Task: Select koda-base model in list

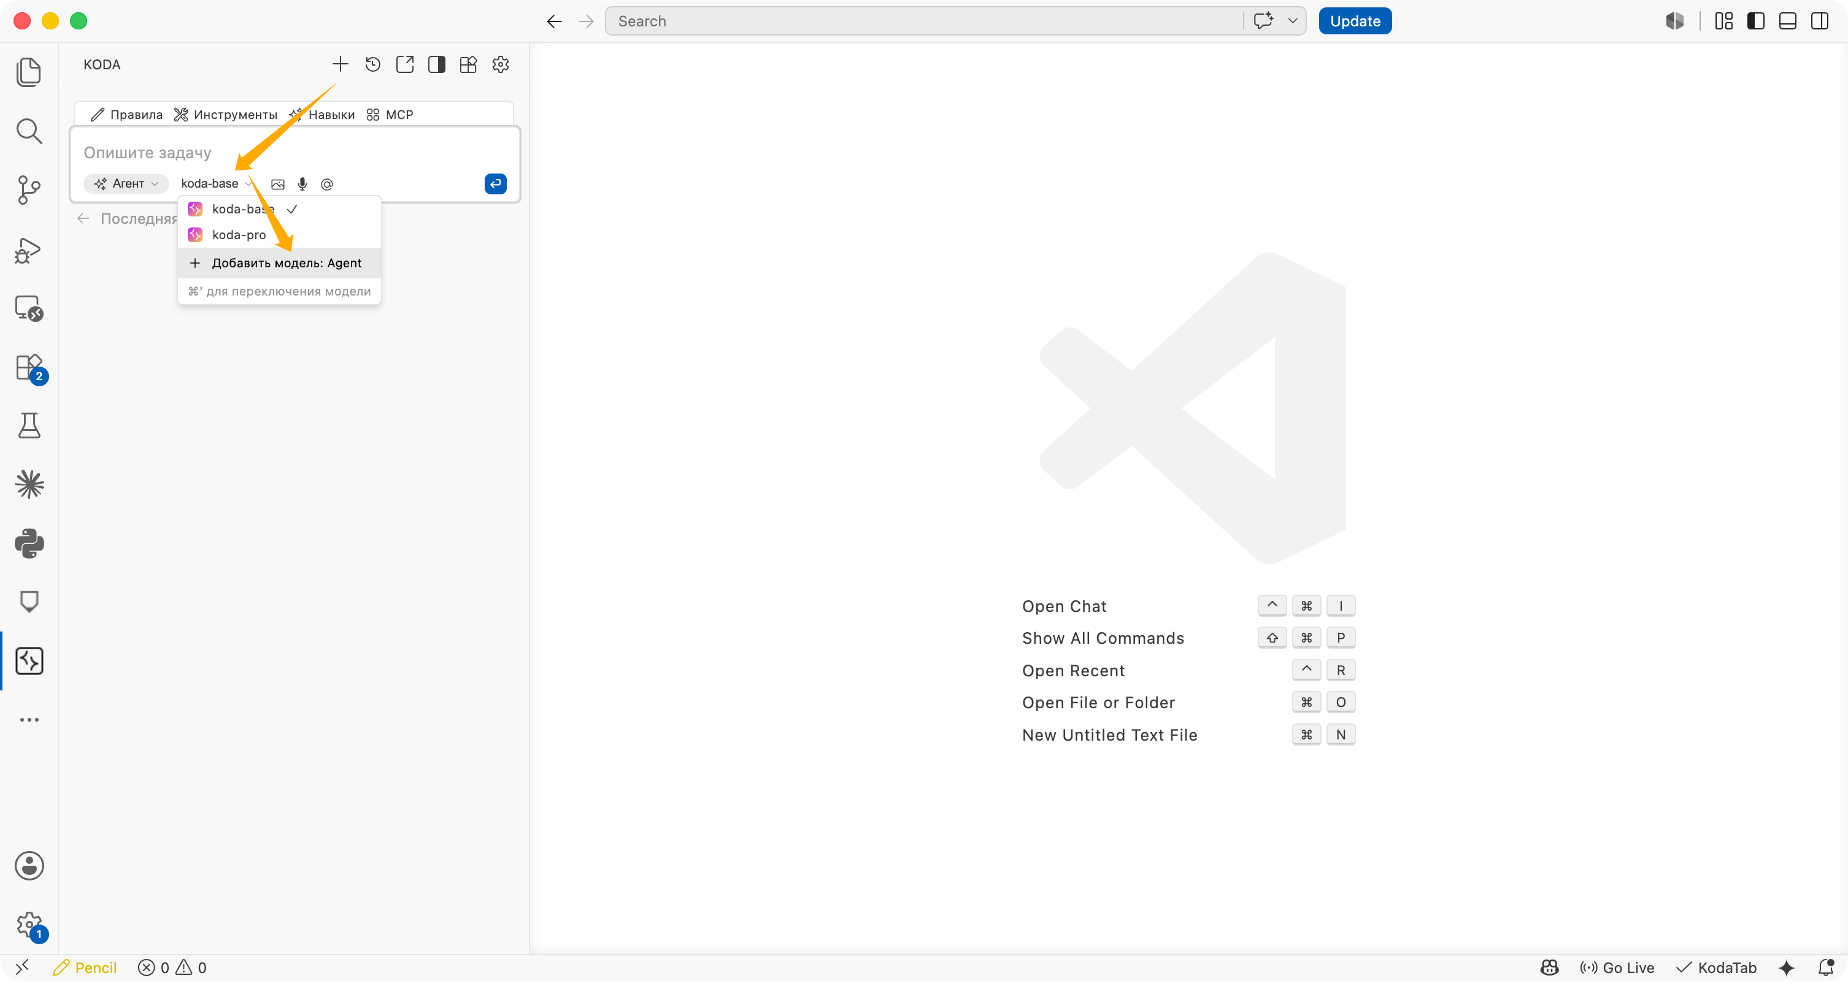Action: [x=279, y=210]
